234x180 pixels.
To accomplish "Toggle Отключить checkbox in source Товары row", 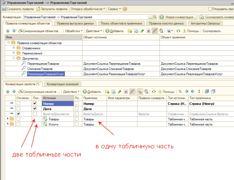I will coord(18,119).
